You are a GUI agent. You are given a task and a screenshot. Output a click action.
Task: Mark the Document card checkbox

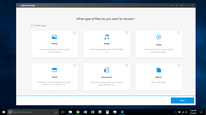click(127, 66)
